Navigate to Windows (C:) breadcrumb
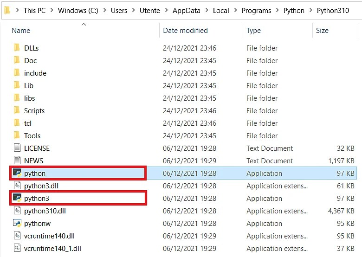The image size is (362, 257). (78, 10)
